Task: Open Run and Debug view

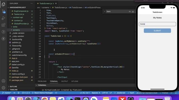Action: click(3, 18)
